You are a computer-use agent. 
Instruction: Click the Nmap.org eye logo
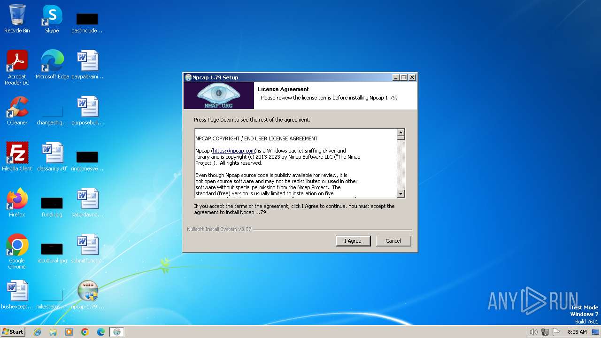(x=219, y=95)
